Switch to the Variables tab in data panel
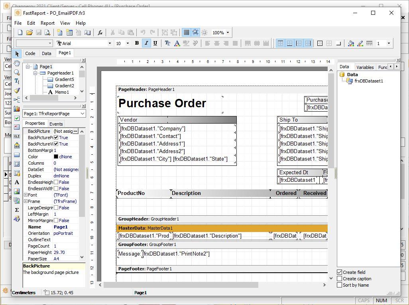 pyautogui.click(x=365, y=67)
